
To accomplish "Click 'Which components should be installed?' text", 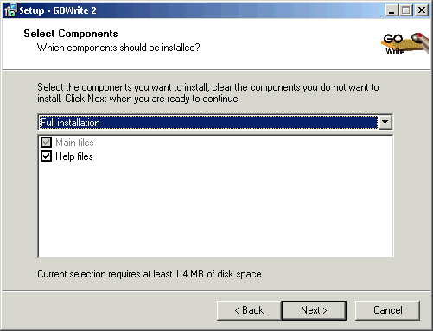I will coord(118,48).
